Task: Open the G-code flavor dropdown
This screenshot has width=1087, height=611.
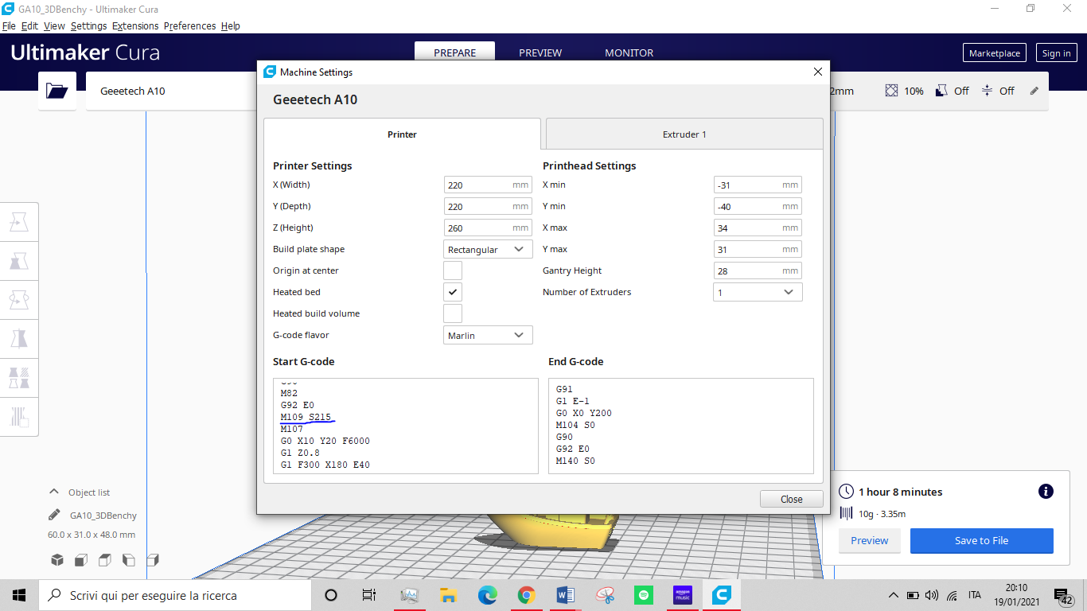Action: [x=488, y=336]
